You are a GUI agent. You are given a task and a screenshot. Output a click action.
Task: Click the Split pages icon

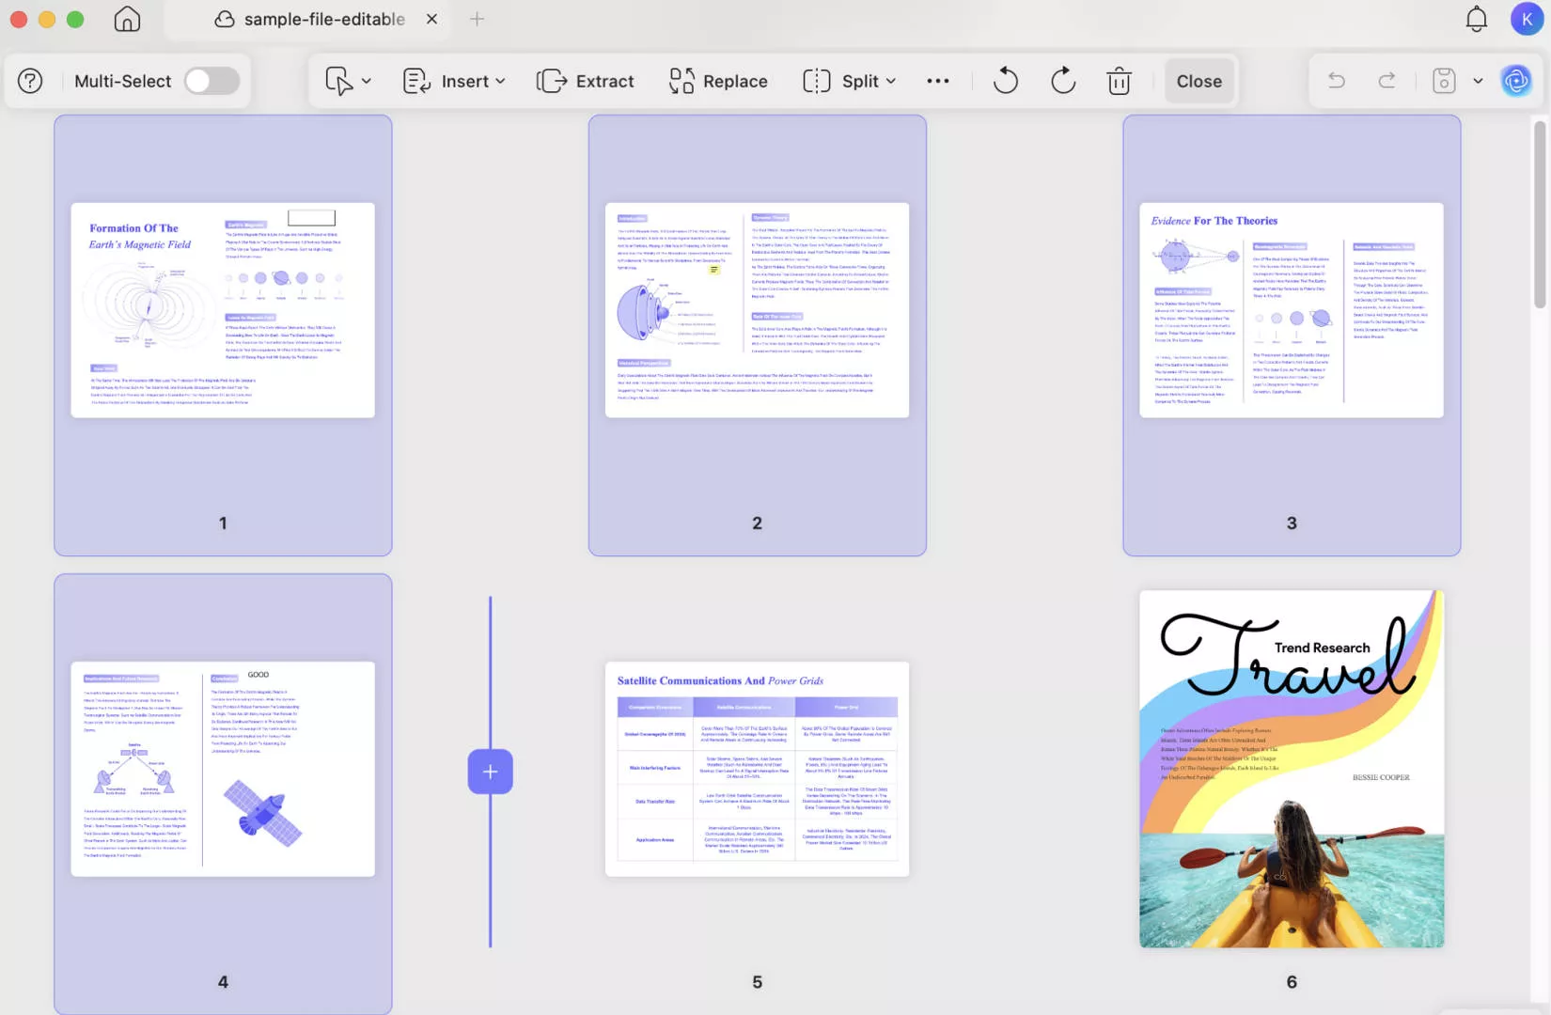pos(817,81)
